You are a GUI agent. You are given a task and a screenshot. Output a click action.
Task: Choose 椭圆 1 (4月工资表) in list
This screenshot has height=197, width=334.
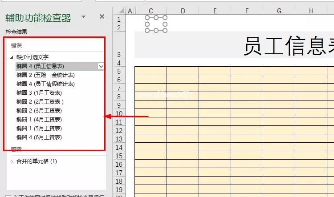point(39,120)
